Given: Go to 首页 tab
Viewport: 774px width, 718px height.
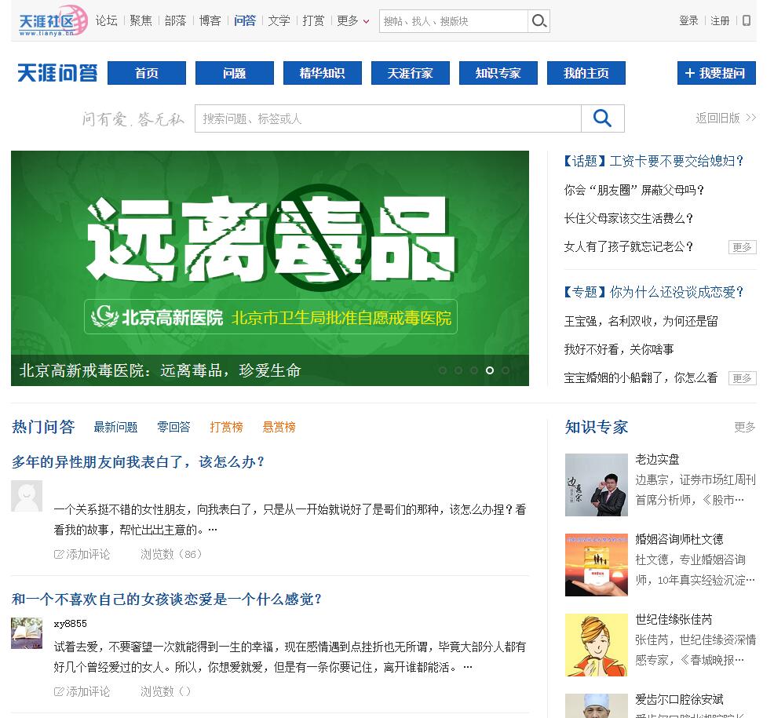Looking at the screenshot, I should pos(147,73).
